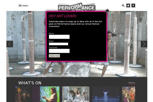Click the search magnifier icon
The image size is (153, 102).
(x=123, y=6)
